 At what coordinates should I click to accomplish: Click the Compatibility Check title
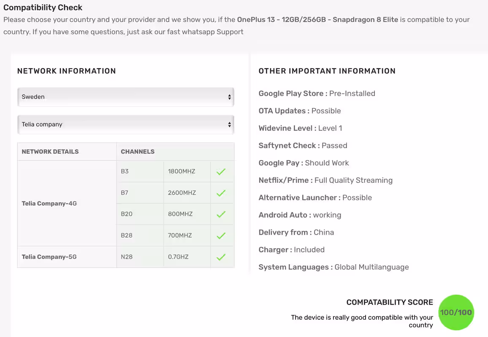click(43, 8)
